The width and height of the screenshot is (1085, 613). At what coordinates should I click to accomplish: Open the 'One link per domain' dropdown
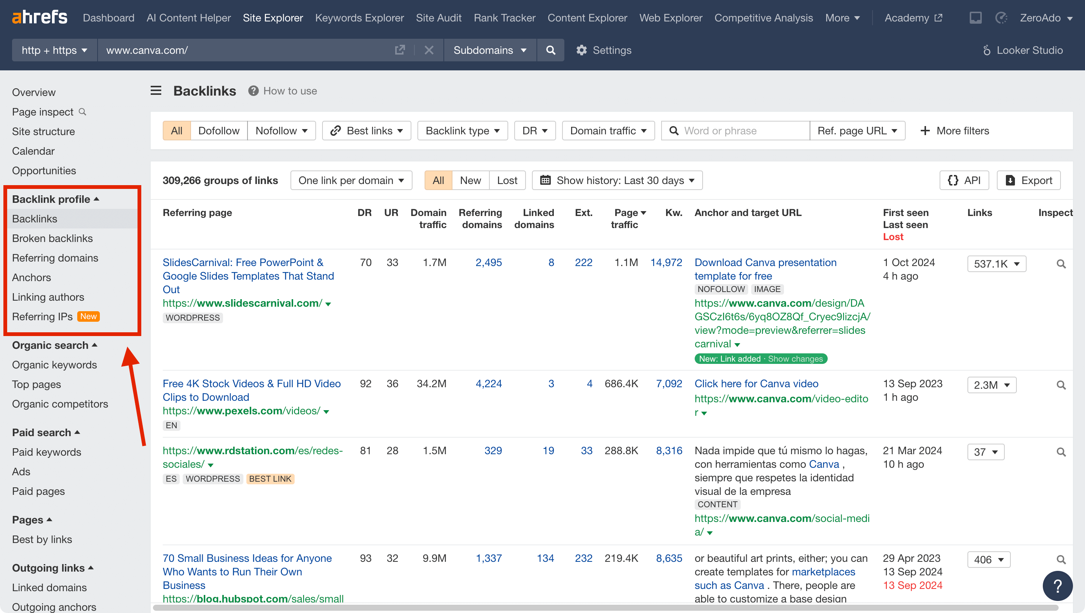coord(351,180)
